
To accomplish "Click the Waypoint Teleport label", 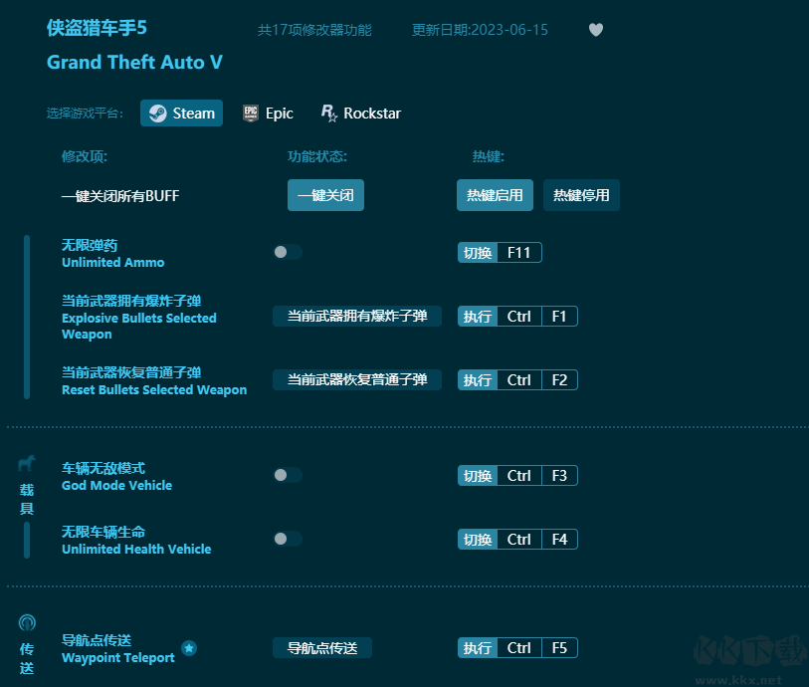I will tap(118, 657).
